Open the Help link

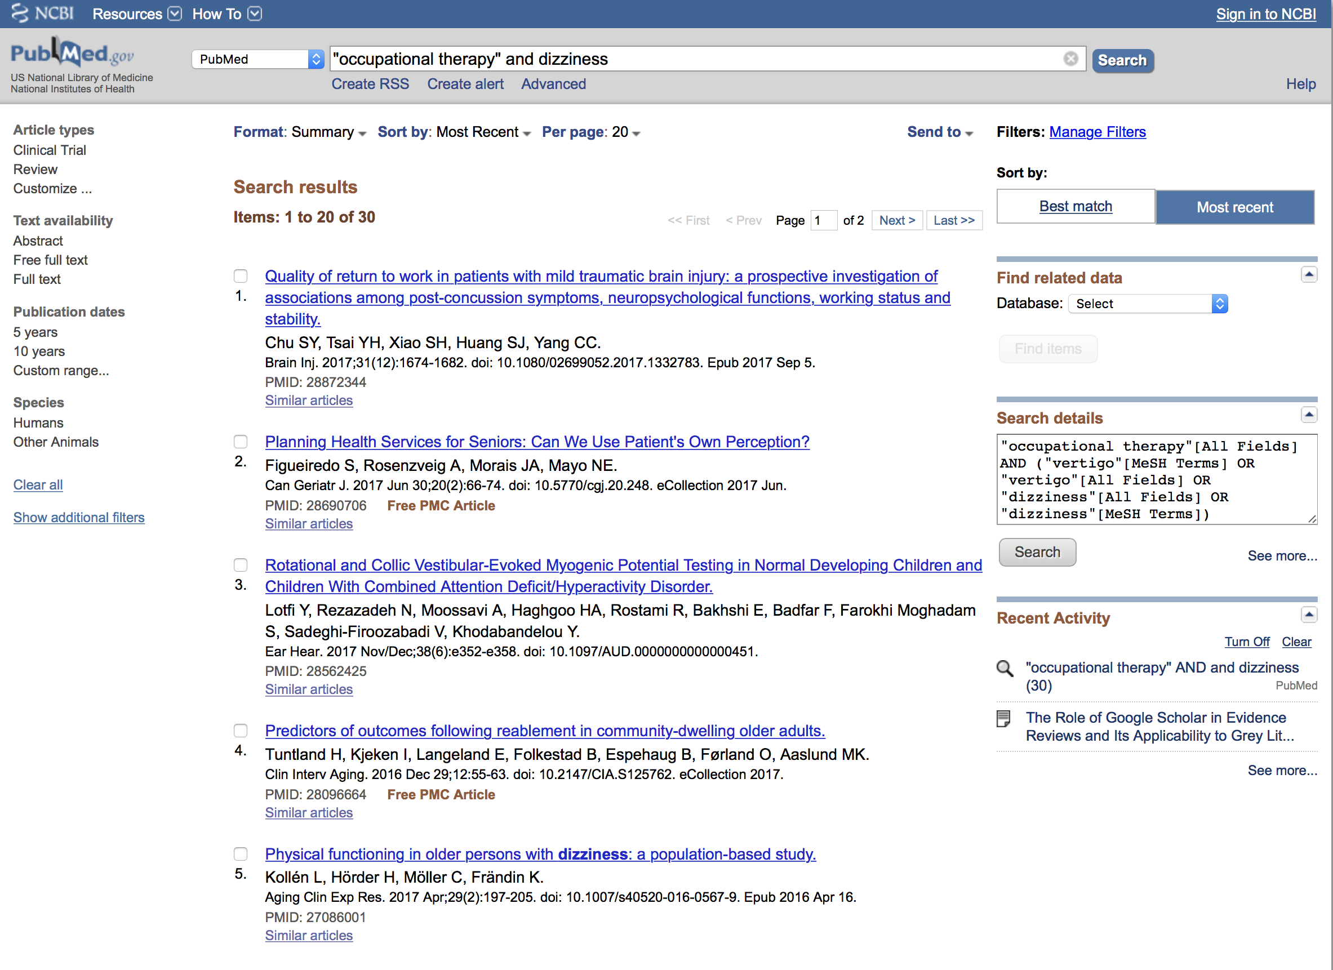click(x=1301, y=84)
